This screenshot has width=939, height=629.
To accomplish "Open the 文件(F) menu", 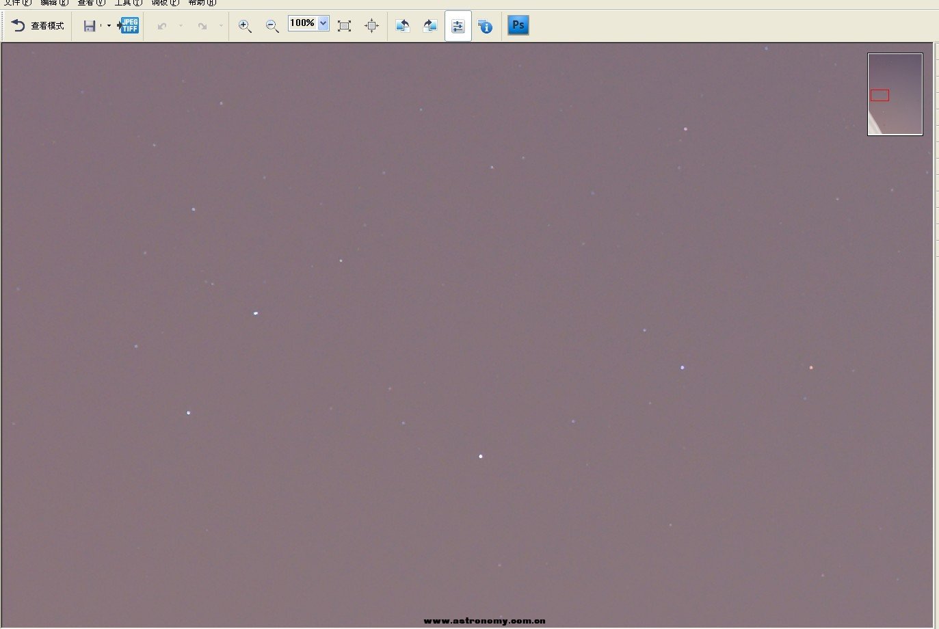I will pyautogui.click(x=18, y=3).
